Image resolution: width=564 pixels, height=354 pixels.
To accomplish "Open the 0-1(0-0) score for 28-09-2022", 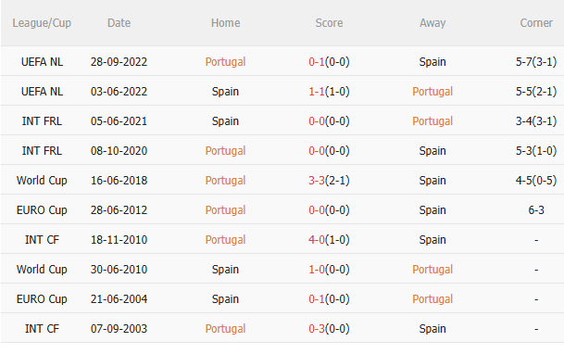I will coord(329,62).
